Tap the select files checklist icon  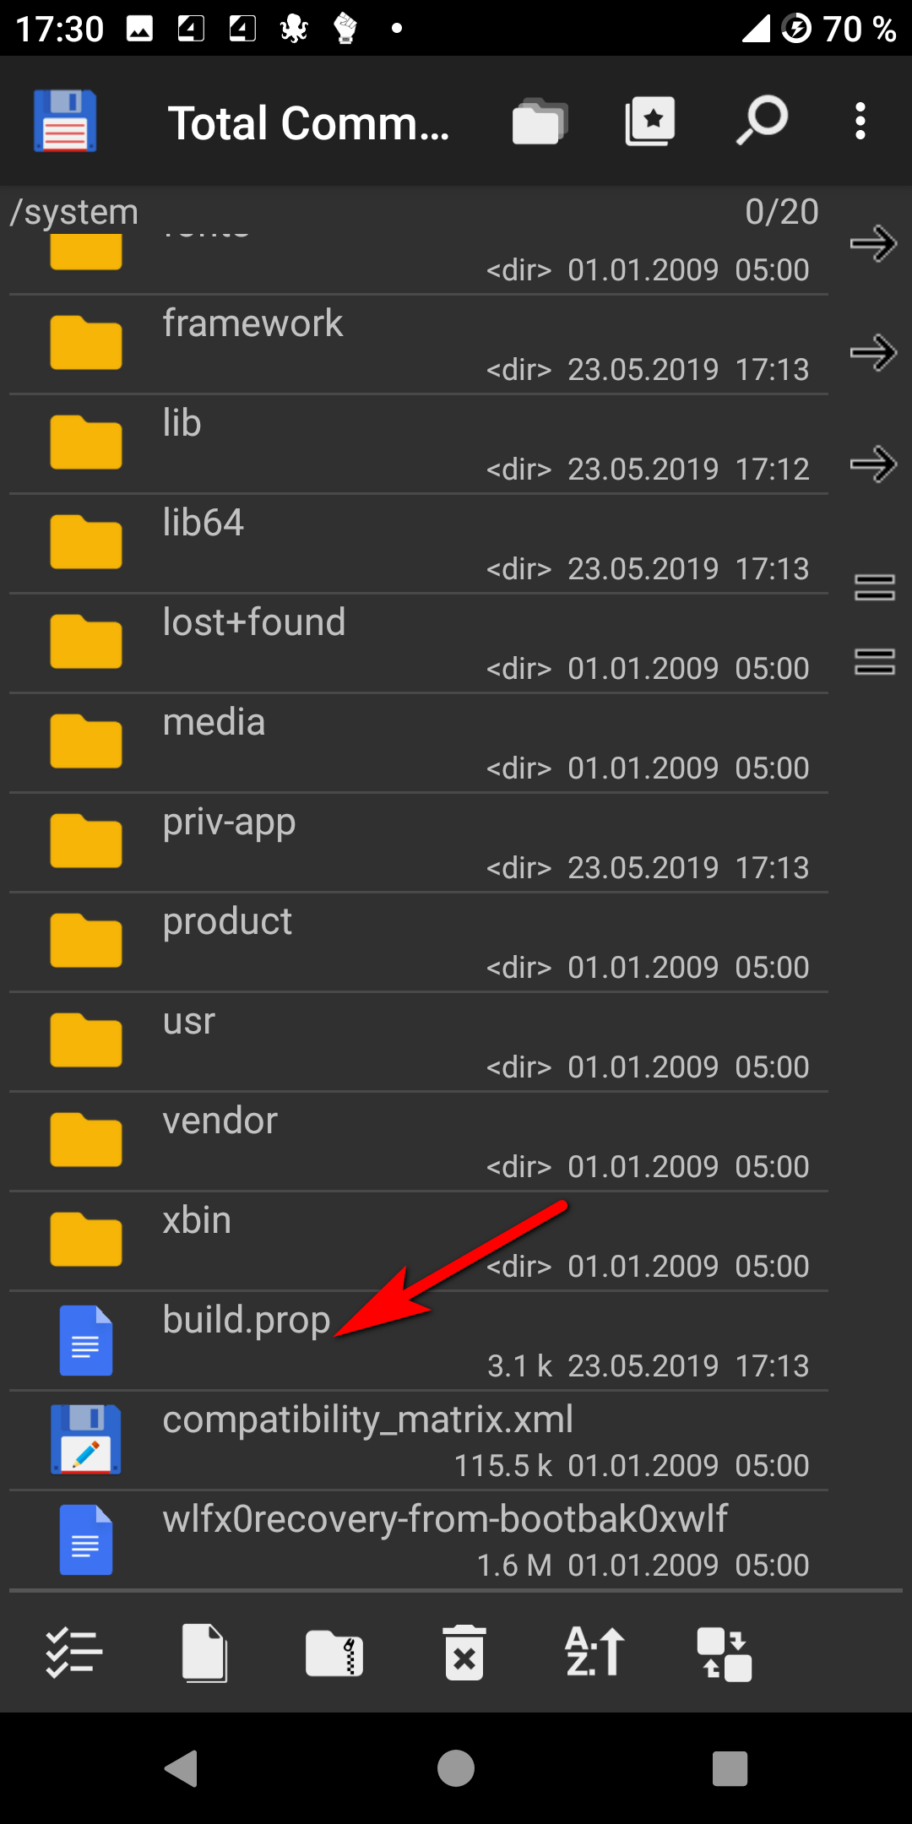[73, 1653]
